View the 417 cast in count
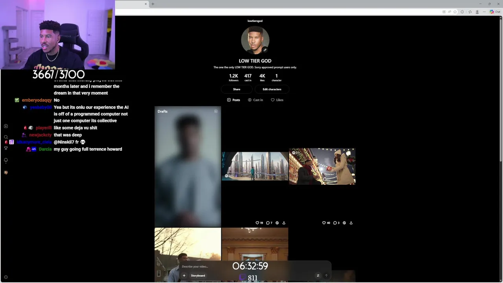 248,77
